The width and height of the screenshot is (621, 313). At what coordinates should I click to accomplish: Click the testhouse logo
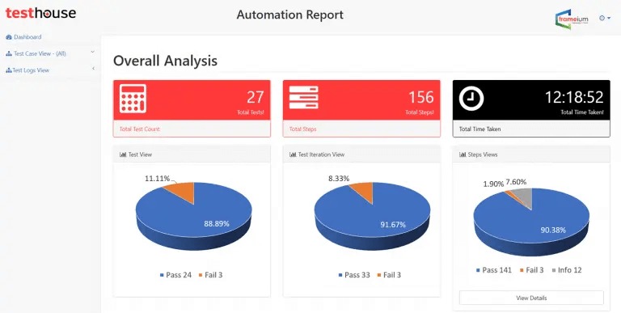pyautogui.click(x=40, y=13)
